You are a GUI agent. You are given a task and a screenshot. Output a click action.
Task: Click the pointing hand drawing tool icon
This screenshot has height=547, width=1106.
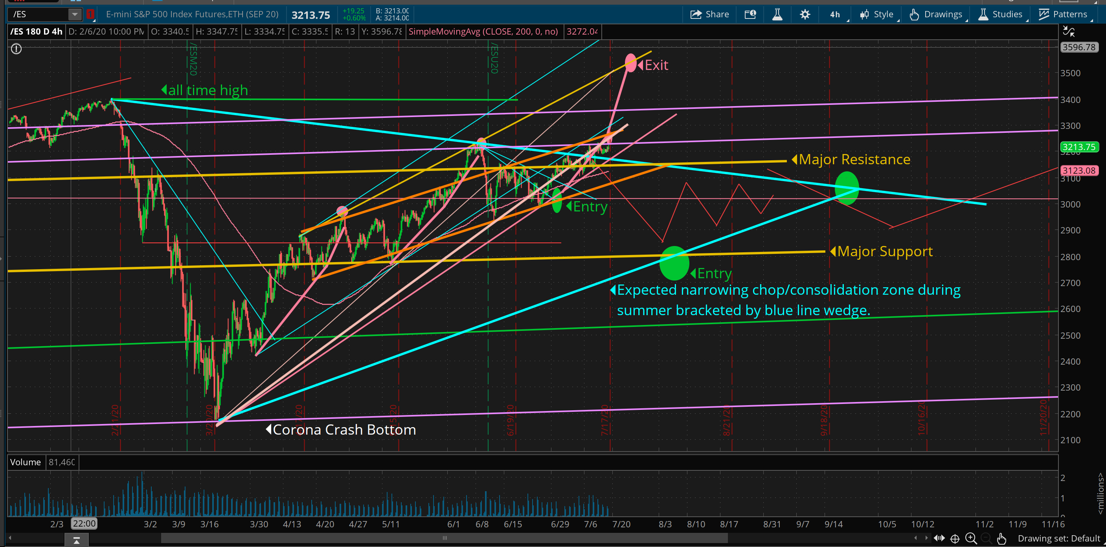point(1002,538)
